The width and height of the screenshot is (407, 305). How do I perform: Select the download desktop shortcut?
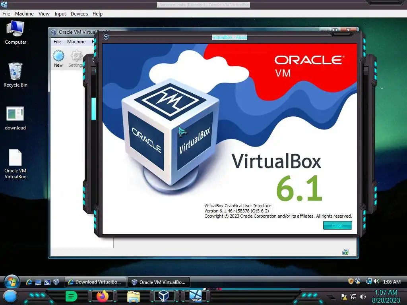tap(16, 118)
